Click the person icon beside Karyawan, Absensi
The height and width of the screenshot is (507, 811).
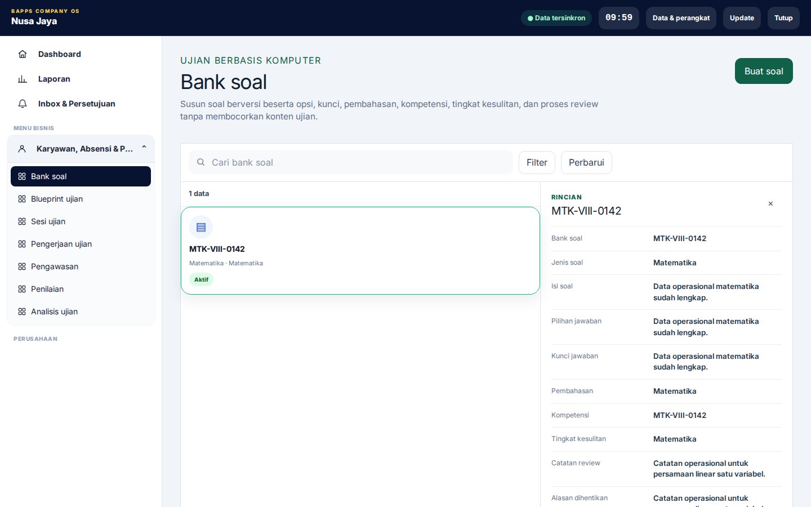(22, 149)
